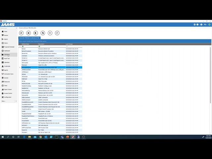Screen dimensions: 212x159
Task: Select the BannerProcedure method row
Action: click(x=52, y=51)
